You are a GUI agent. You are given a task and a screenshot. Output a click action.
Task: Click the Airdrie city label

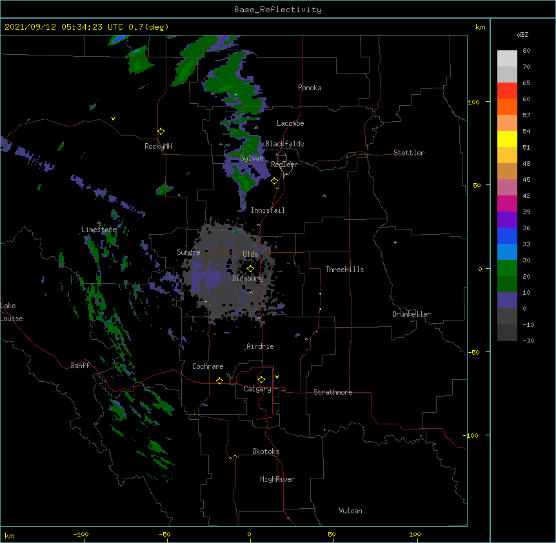(x=261, y=347)
